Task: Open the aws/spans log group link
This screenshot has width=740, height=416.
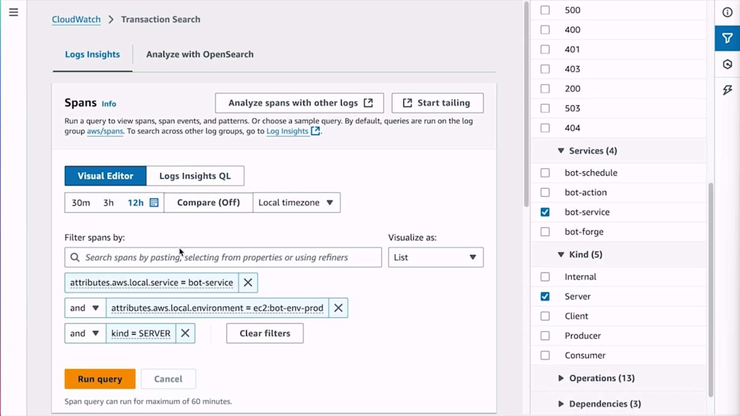Action: click(105, 131)
